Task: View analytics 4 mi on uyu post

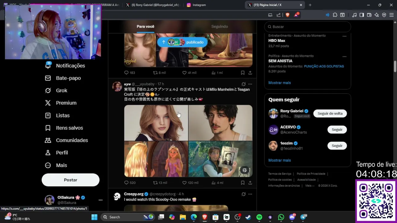Action: 217,183
